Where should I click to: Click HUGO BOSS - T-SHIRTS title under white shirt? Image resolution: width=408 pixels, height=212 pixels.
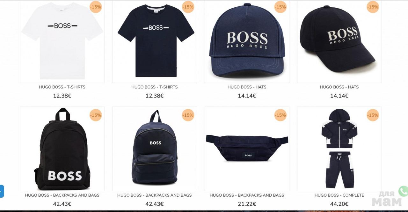[x=62, y=87]
